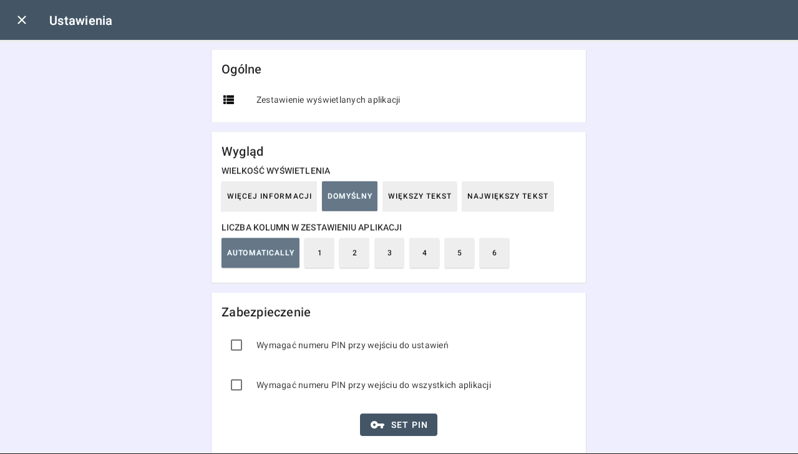Select 6 columns in app overview

pyautogui.click(x=494, y=253)
